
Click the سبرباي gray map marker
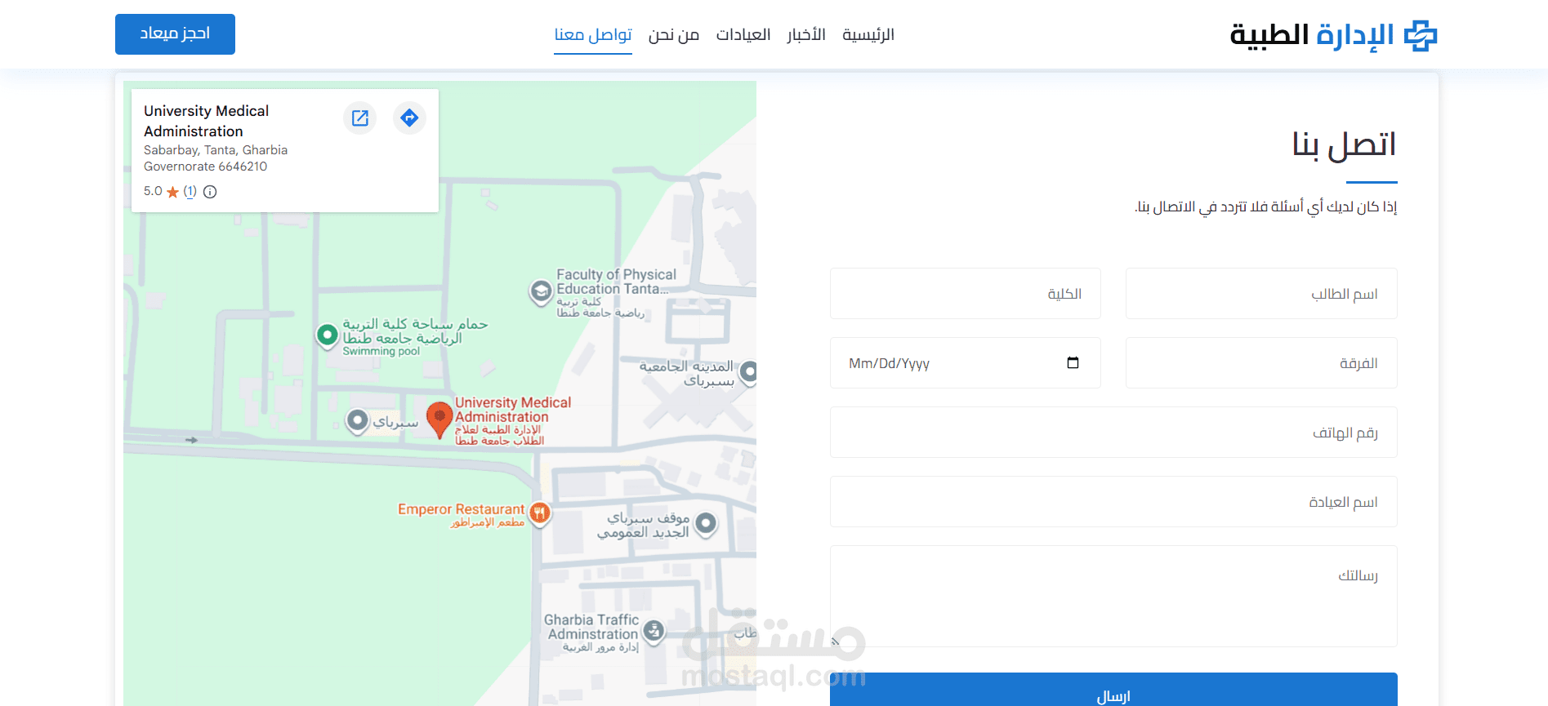[357, 421]
